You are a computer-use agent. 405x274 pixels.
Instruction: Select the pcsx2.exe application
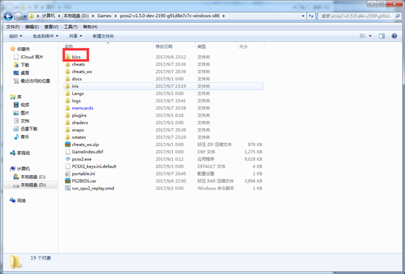click(78, 159)
